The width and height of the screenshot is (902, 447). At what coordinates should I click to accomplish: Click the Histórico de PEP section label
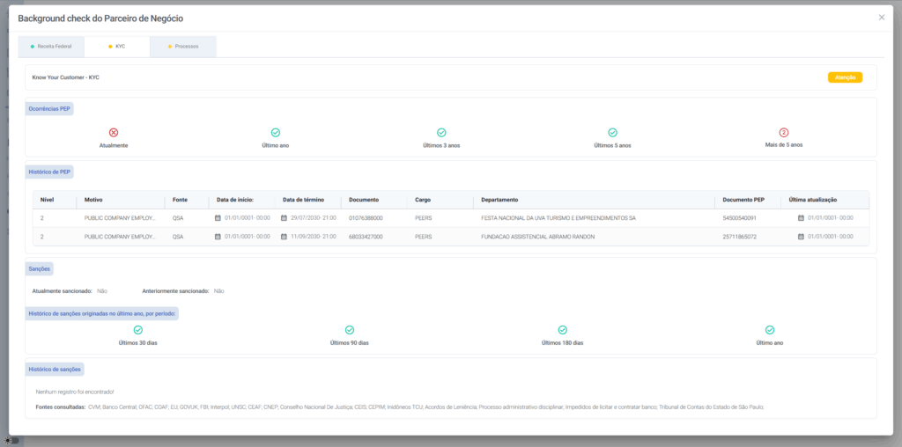(x=50, y=172)
